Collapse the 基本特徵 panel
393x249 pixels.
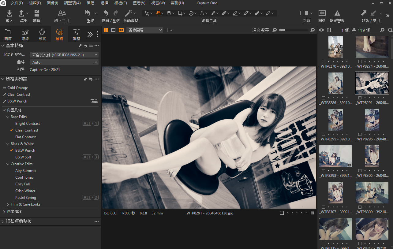point(3,46)
